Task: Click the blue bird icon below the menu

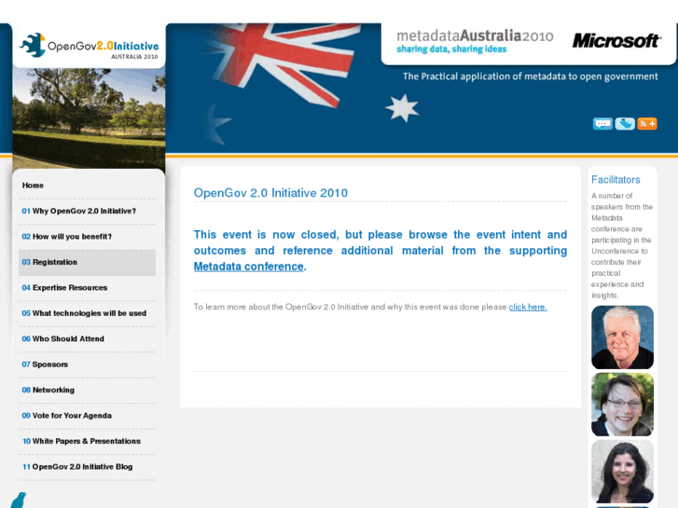Action: point(18,500)
